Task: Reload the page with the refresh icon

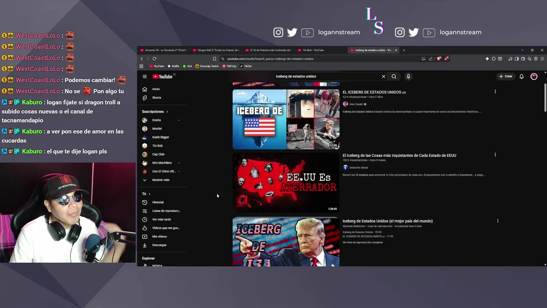Action: (154, 59)
